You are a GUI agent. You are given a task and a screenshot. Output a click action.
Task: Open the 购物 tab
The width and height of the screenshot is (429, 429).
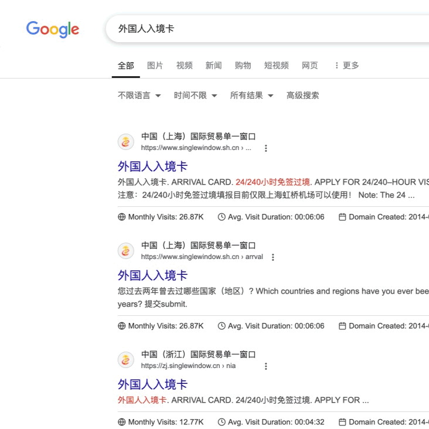[x=243, y=66]
